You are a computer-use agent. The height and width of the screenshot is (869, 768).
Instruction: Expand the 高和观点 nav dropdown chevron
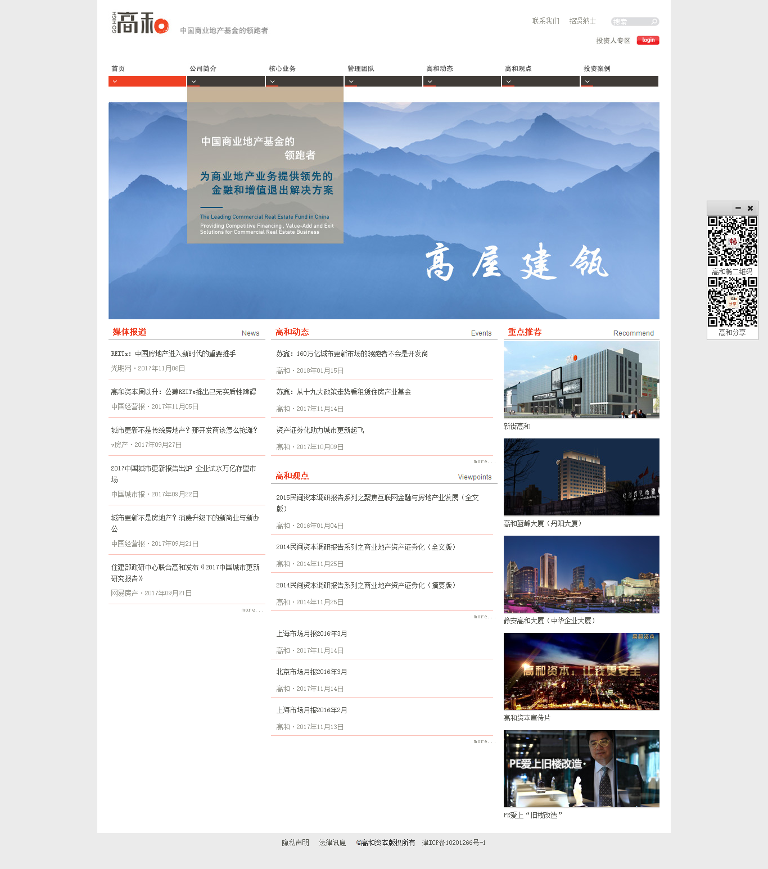[x=508, y=82]
